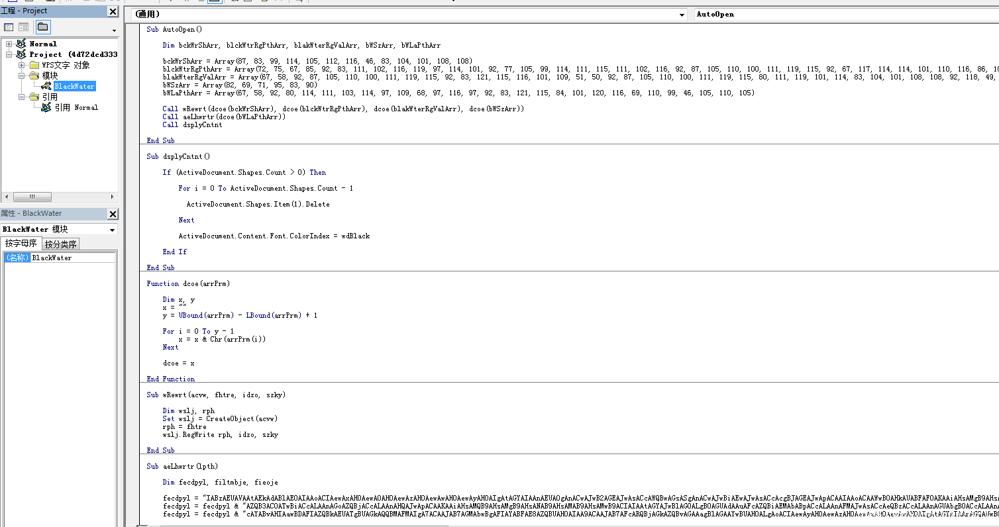Click the 引用 folder icon

pyautogui.click(x=34, y=97)
